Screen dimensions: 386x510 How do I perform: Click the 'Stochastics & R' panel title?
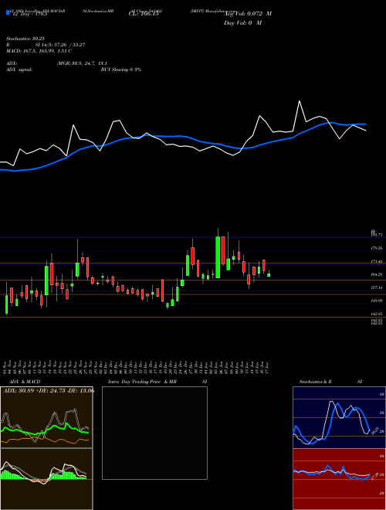pyautogui.click(x=316, y=382)
